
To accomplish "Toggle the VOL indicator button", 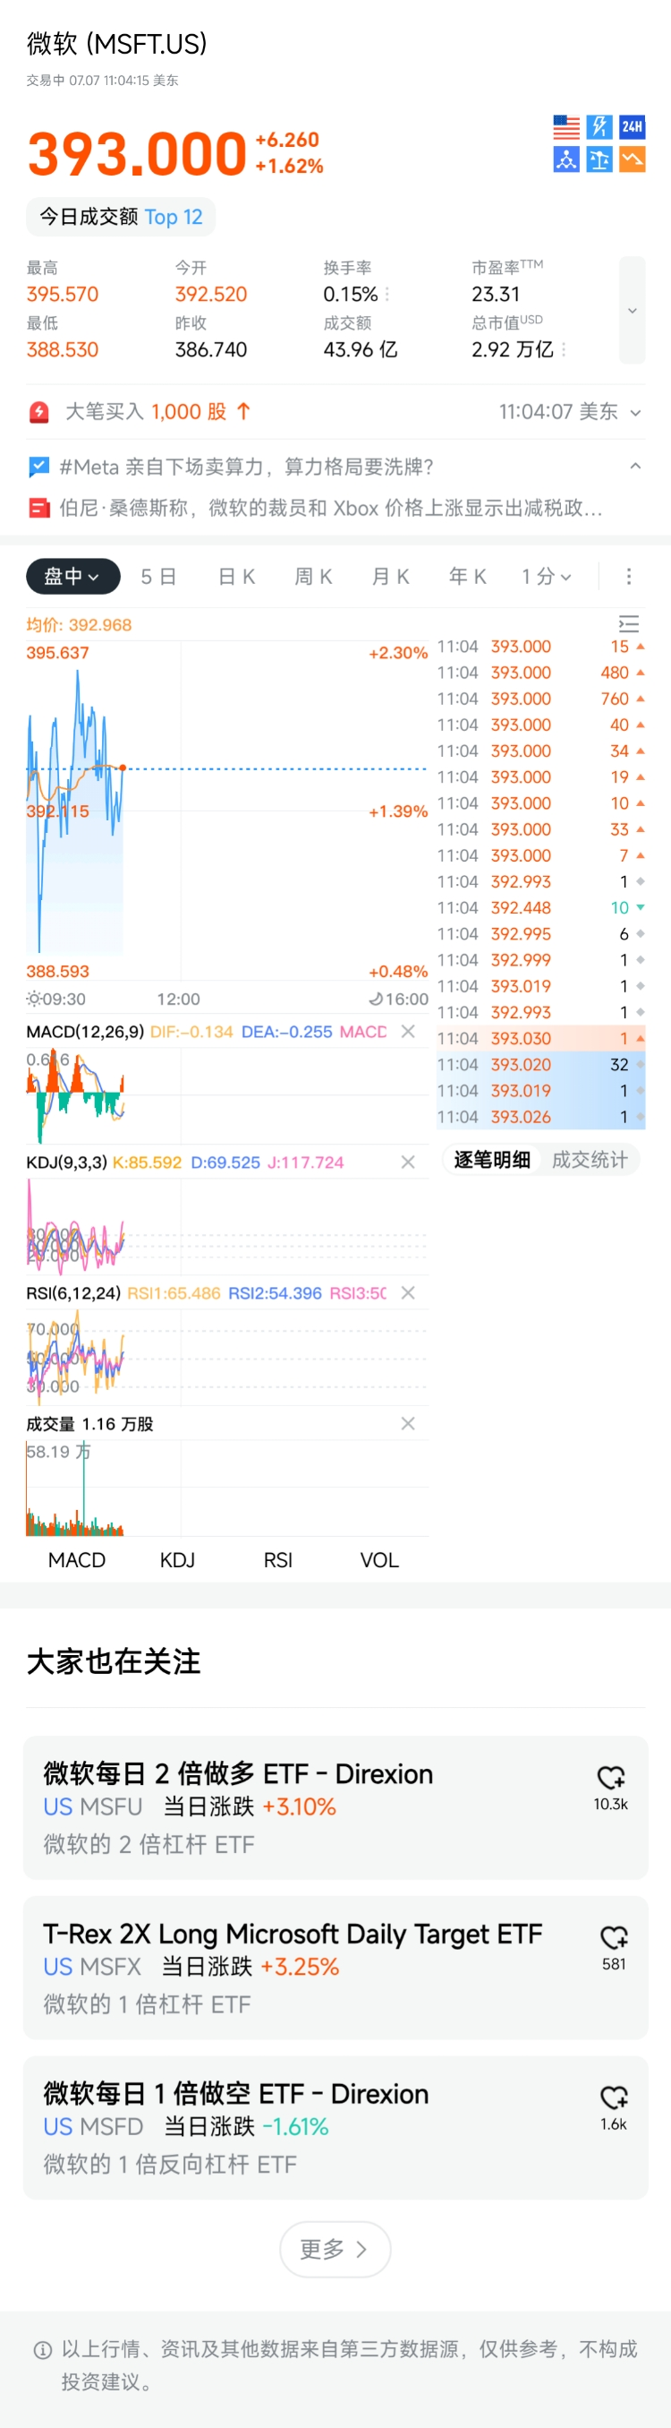I will 379,1560.
